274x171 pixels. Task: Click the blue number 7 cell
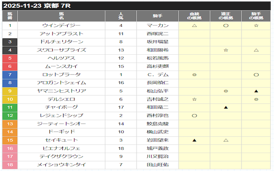coord(10,75)
